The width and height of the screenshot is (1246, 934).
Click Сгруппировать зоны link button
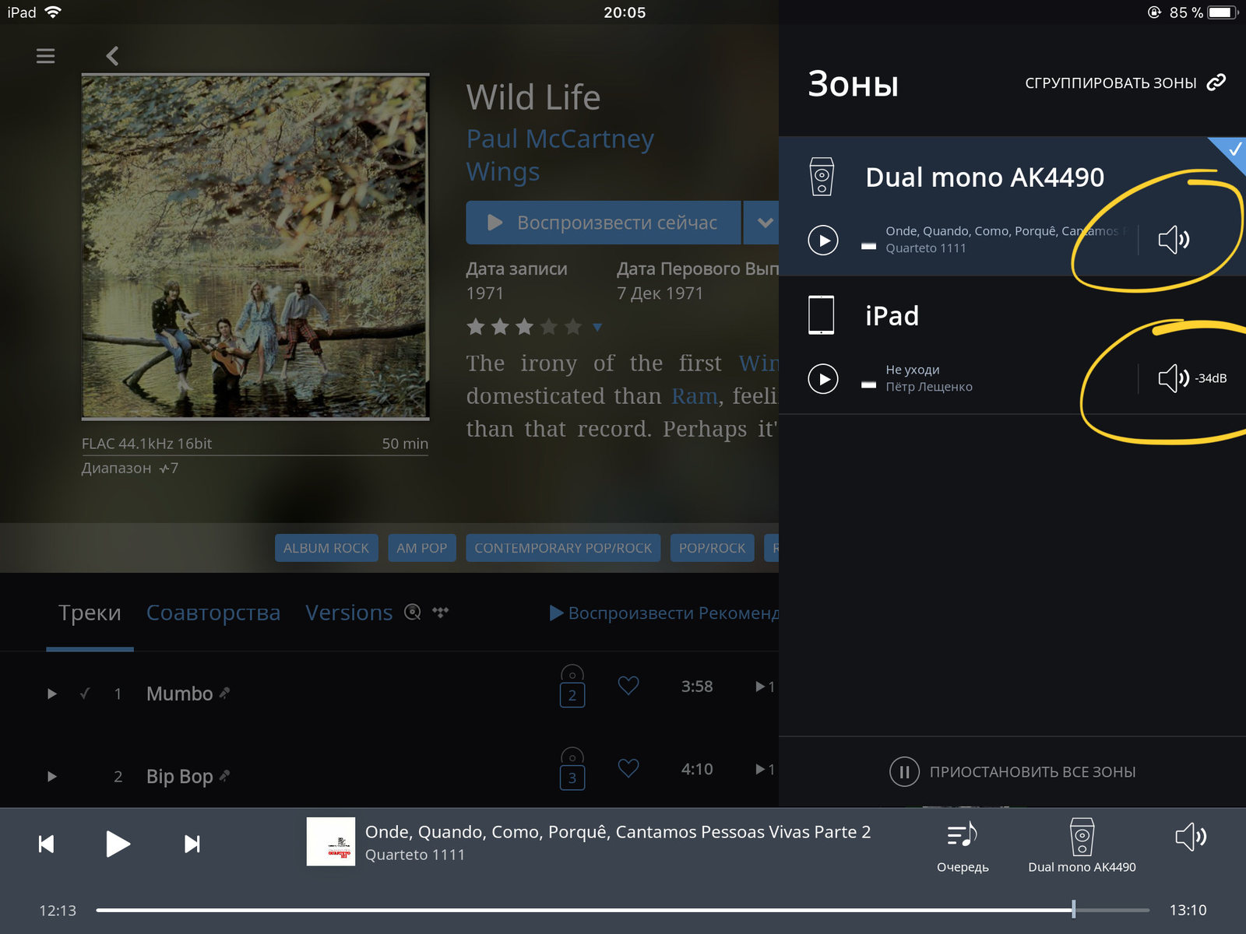click(1125, 83)
